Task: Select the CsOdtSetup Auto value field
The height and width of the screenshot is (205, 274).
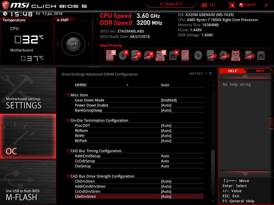Action: coord(165,161)
